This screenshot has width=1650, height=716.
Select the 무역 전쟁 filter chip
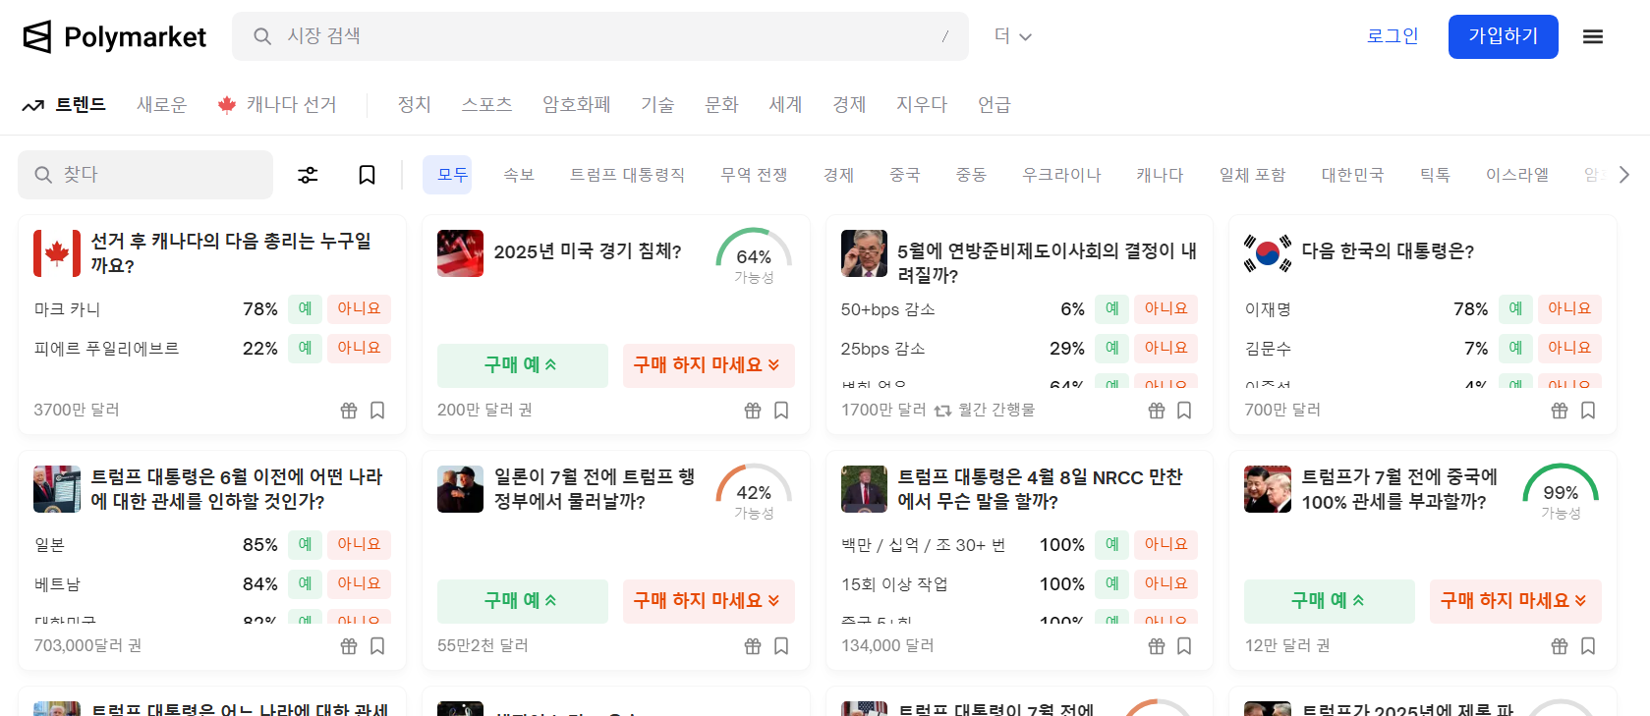point(754,175)
